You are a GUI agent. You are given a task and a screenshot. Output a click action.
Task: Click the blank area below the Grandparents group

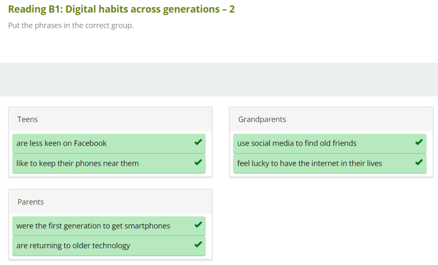(331, 218)
